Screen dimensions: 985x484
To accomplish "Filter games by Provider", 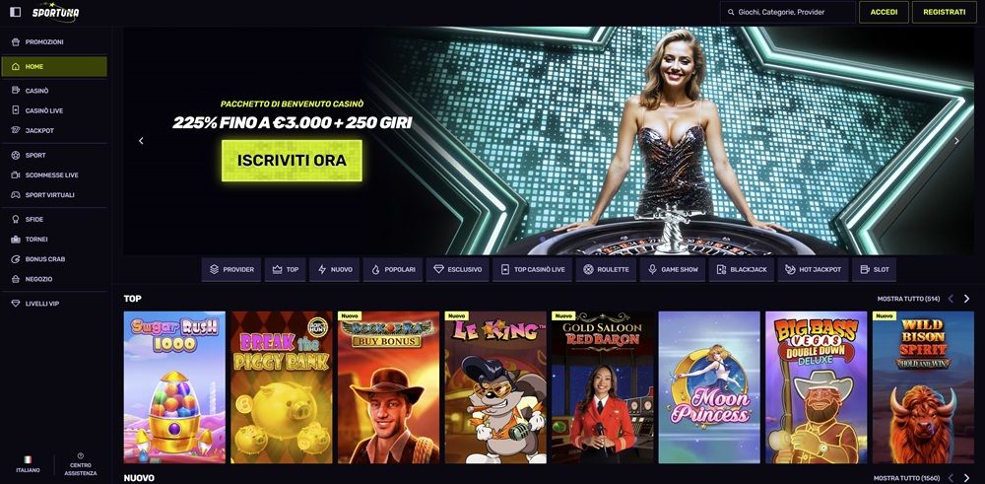I will click(x=231, y=270).
